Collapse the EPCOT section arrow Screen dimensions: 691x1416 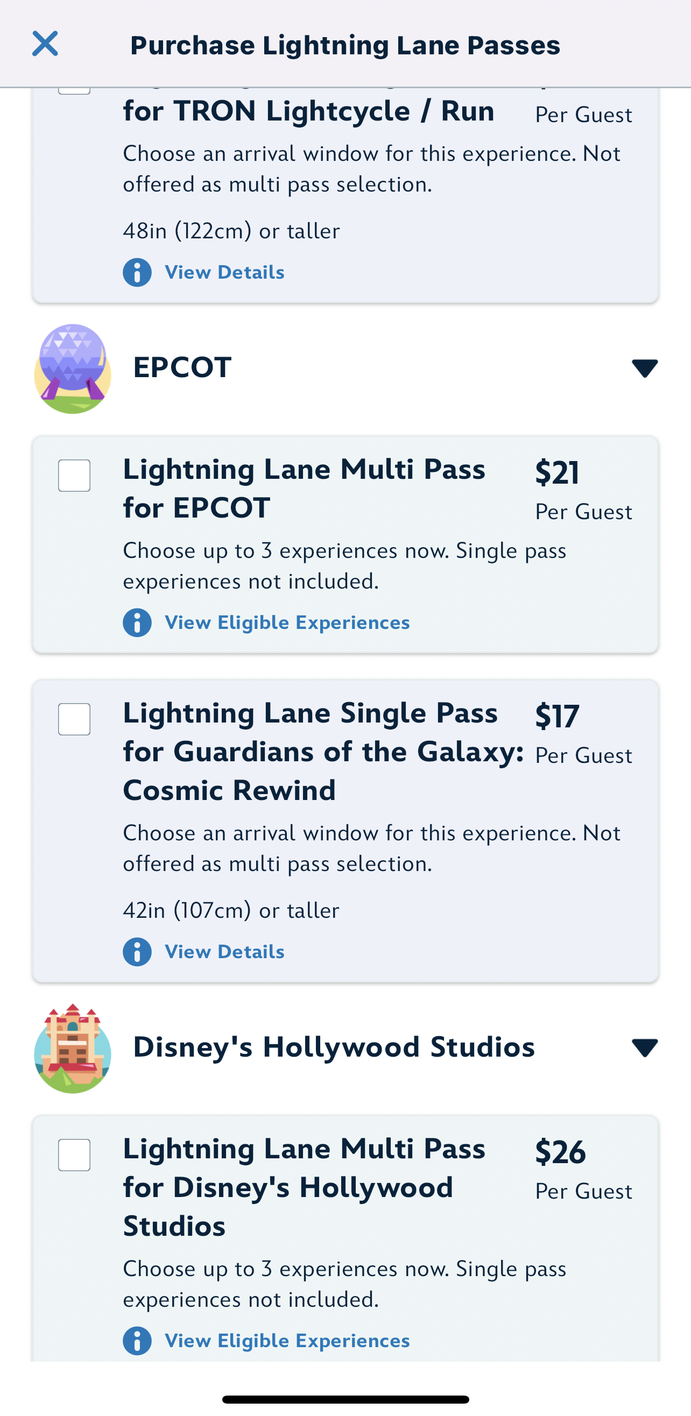coord(644,368)
